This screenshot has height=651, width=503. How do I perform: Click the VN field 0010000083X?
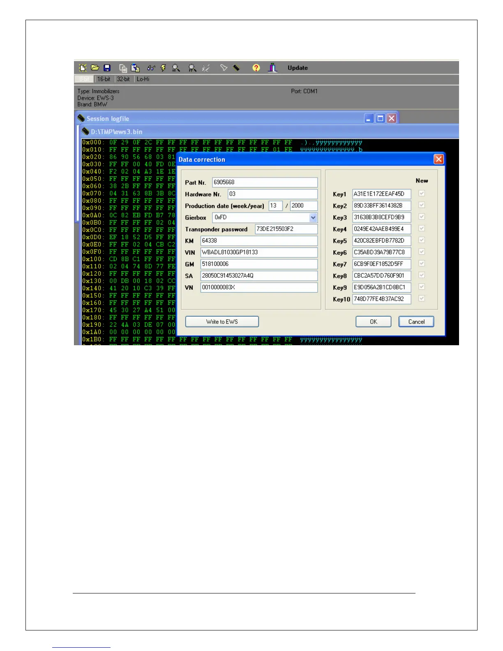coord(259,287)
